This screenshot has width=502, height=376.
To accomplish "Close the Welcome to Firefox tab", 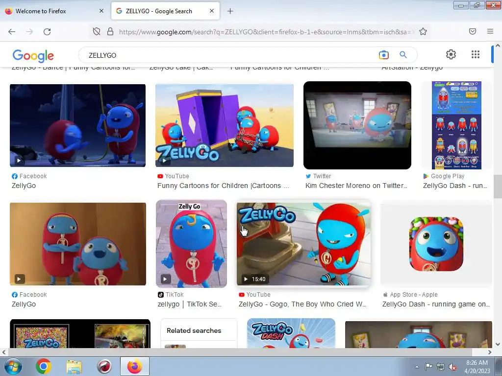I will pos(101,11).
